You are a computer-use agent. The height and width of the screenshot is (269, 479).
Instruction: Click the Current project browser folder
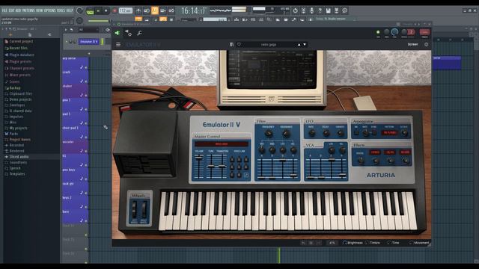click(x=21, y=41)
